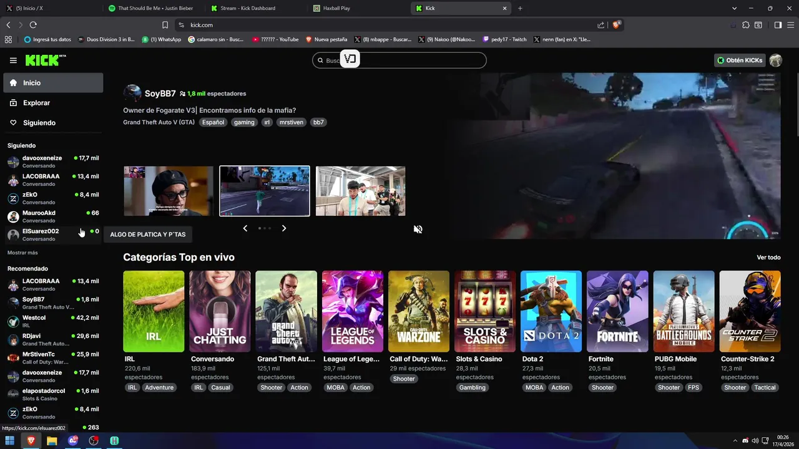Viewport: 799px width, 449px height.
Task: Close the active Kick tab
Action: click(504, 8)
